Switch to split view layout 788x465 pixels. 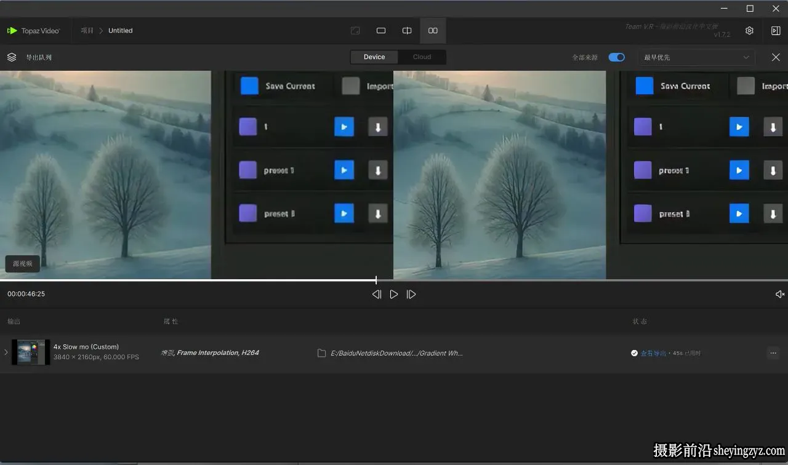407,31
